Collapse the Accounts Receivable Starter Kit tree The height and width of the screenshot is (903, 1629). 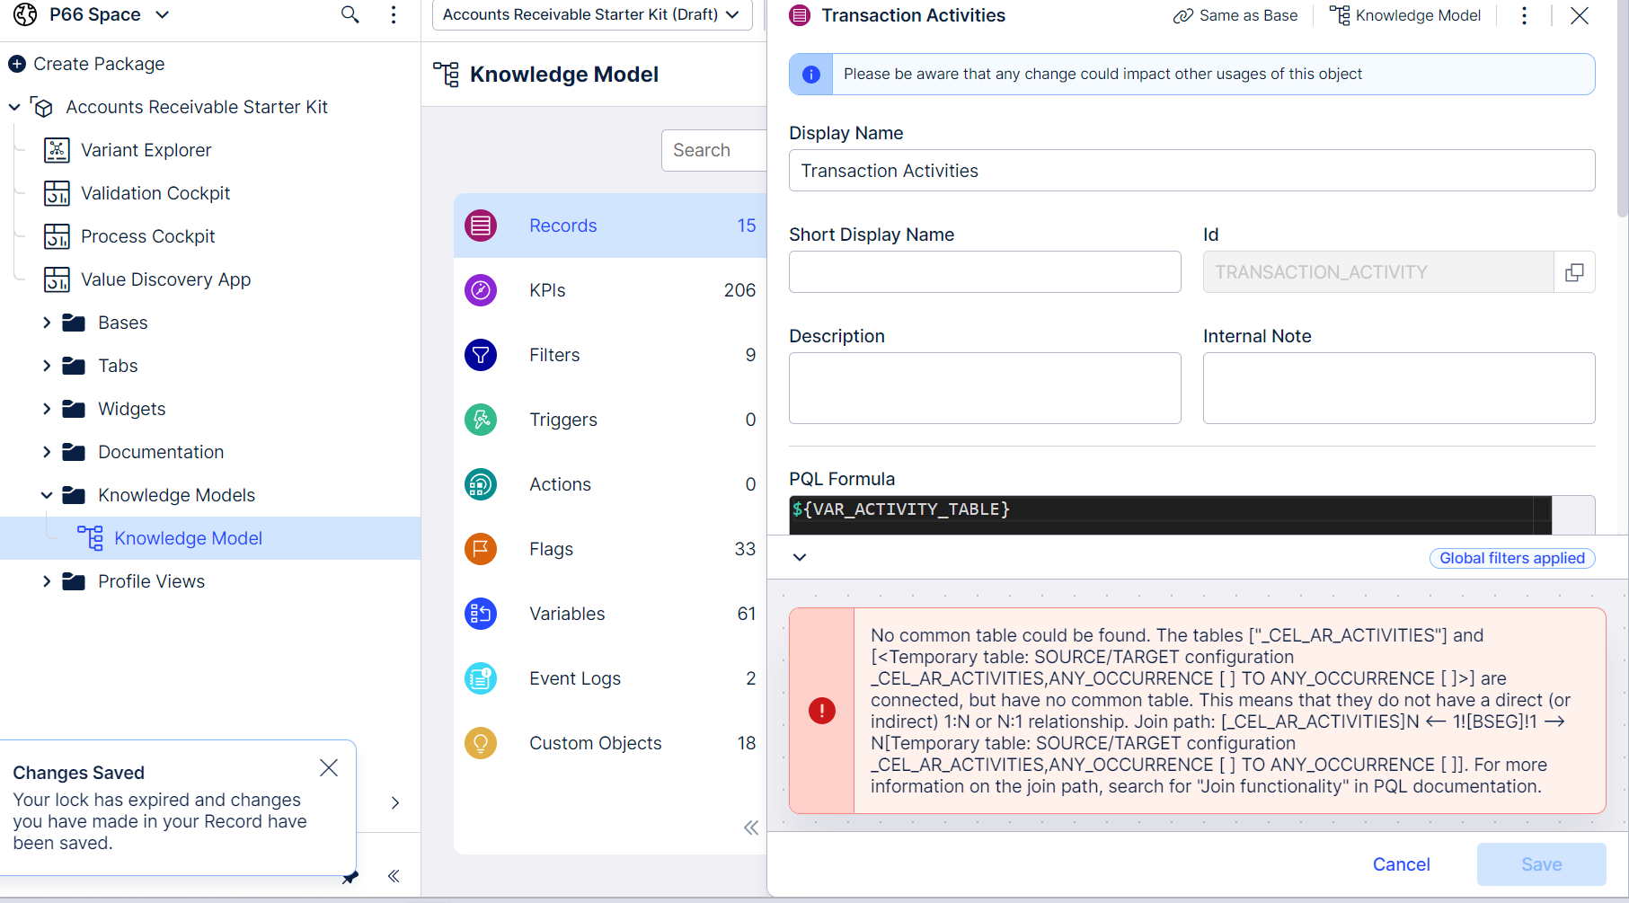click(x=14, y=107)
